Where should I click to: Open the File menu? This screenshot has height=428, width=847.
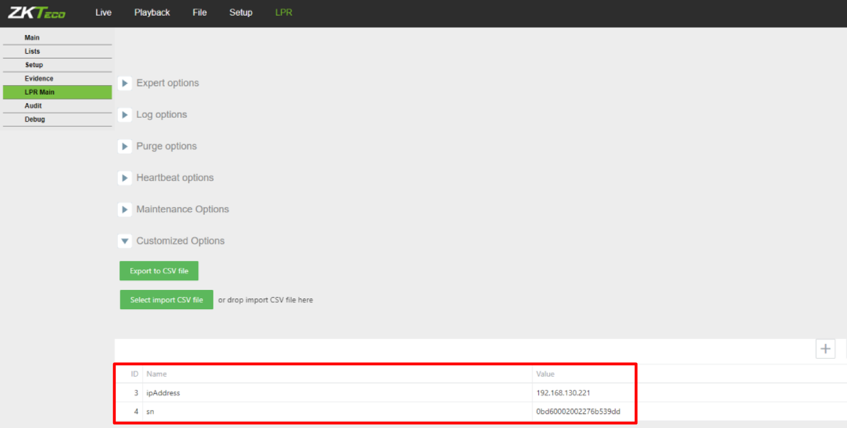point(199,12)
